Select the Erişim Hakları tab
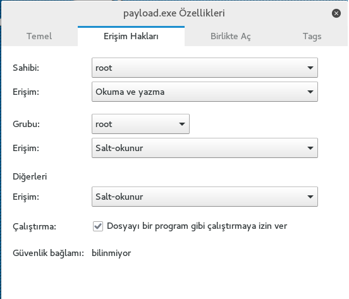 pos(131,36)
